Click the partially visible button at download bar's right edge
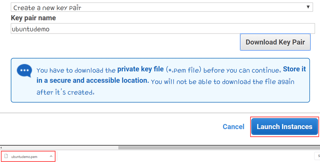Screen dimensions: 320x162 pyautogui.click(x=317, y=156)
